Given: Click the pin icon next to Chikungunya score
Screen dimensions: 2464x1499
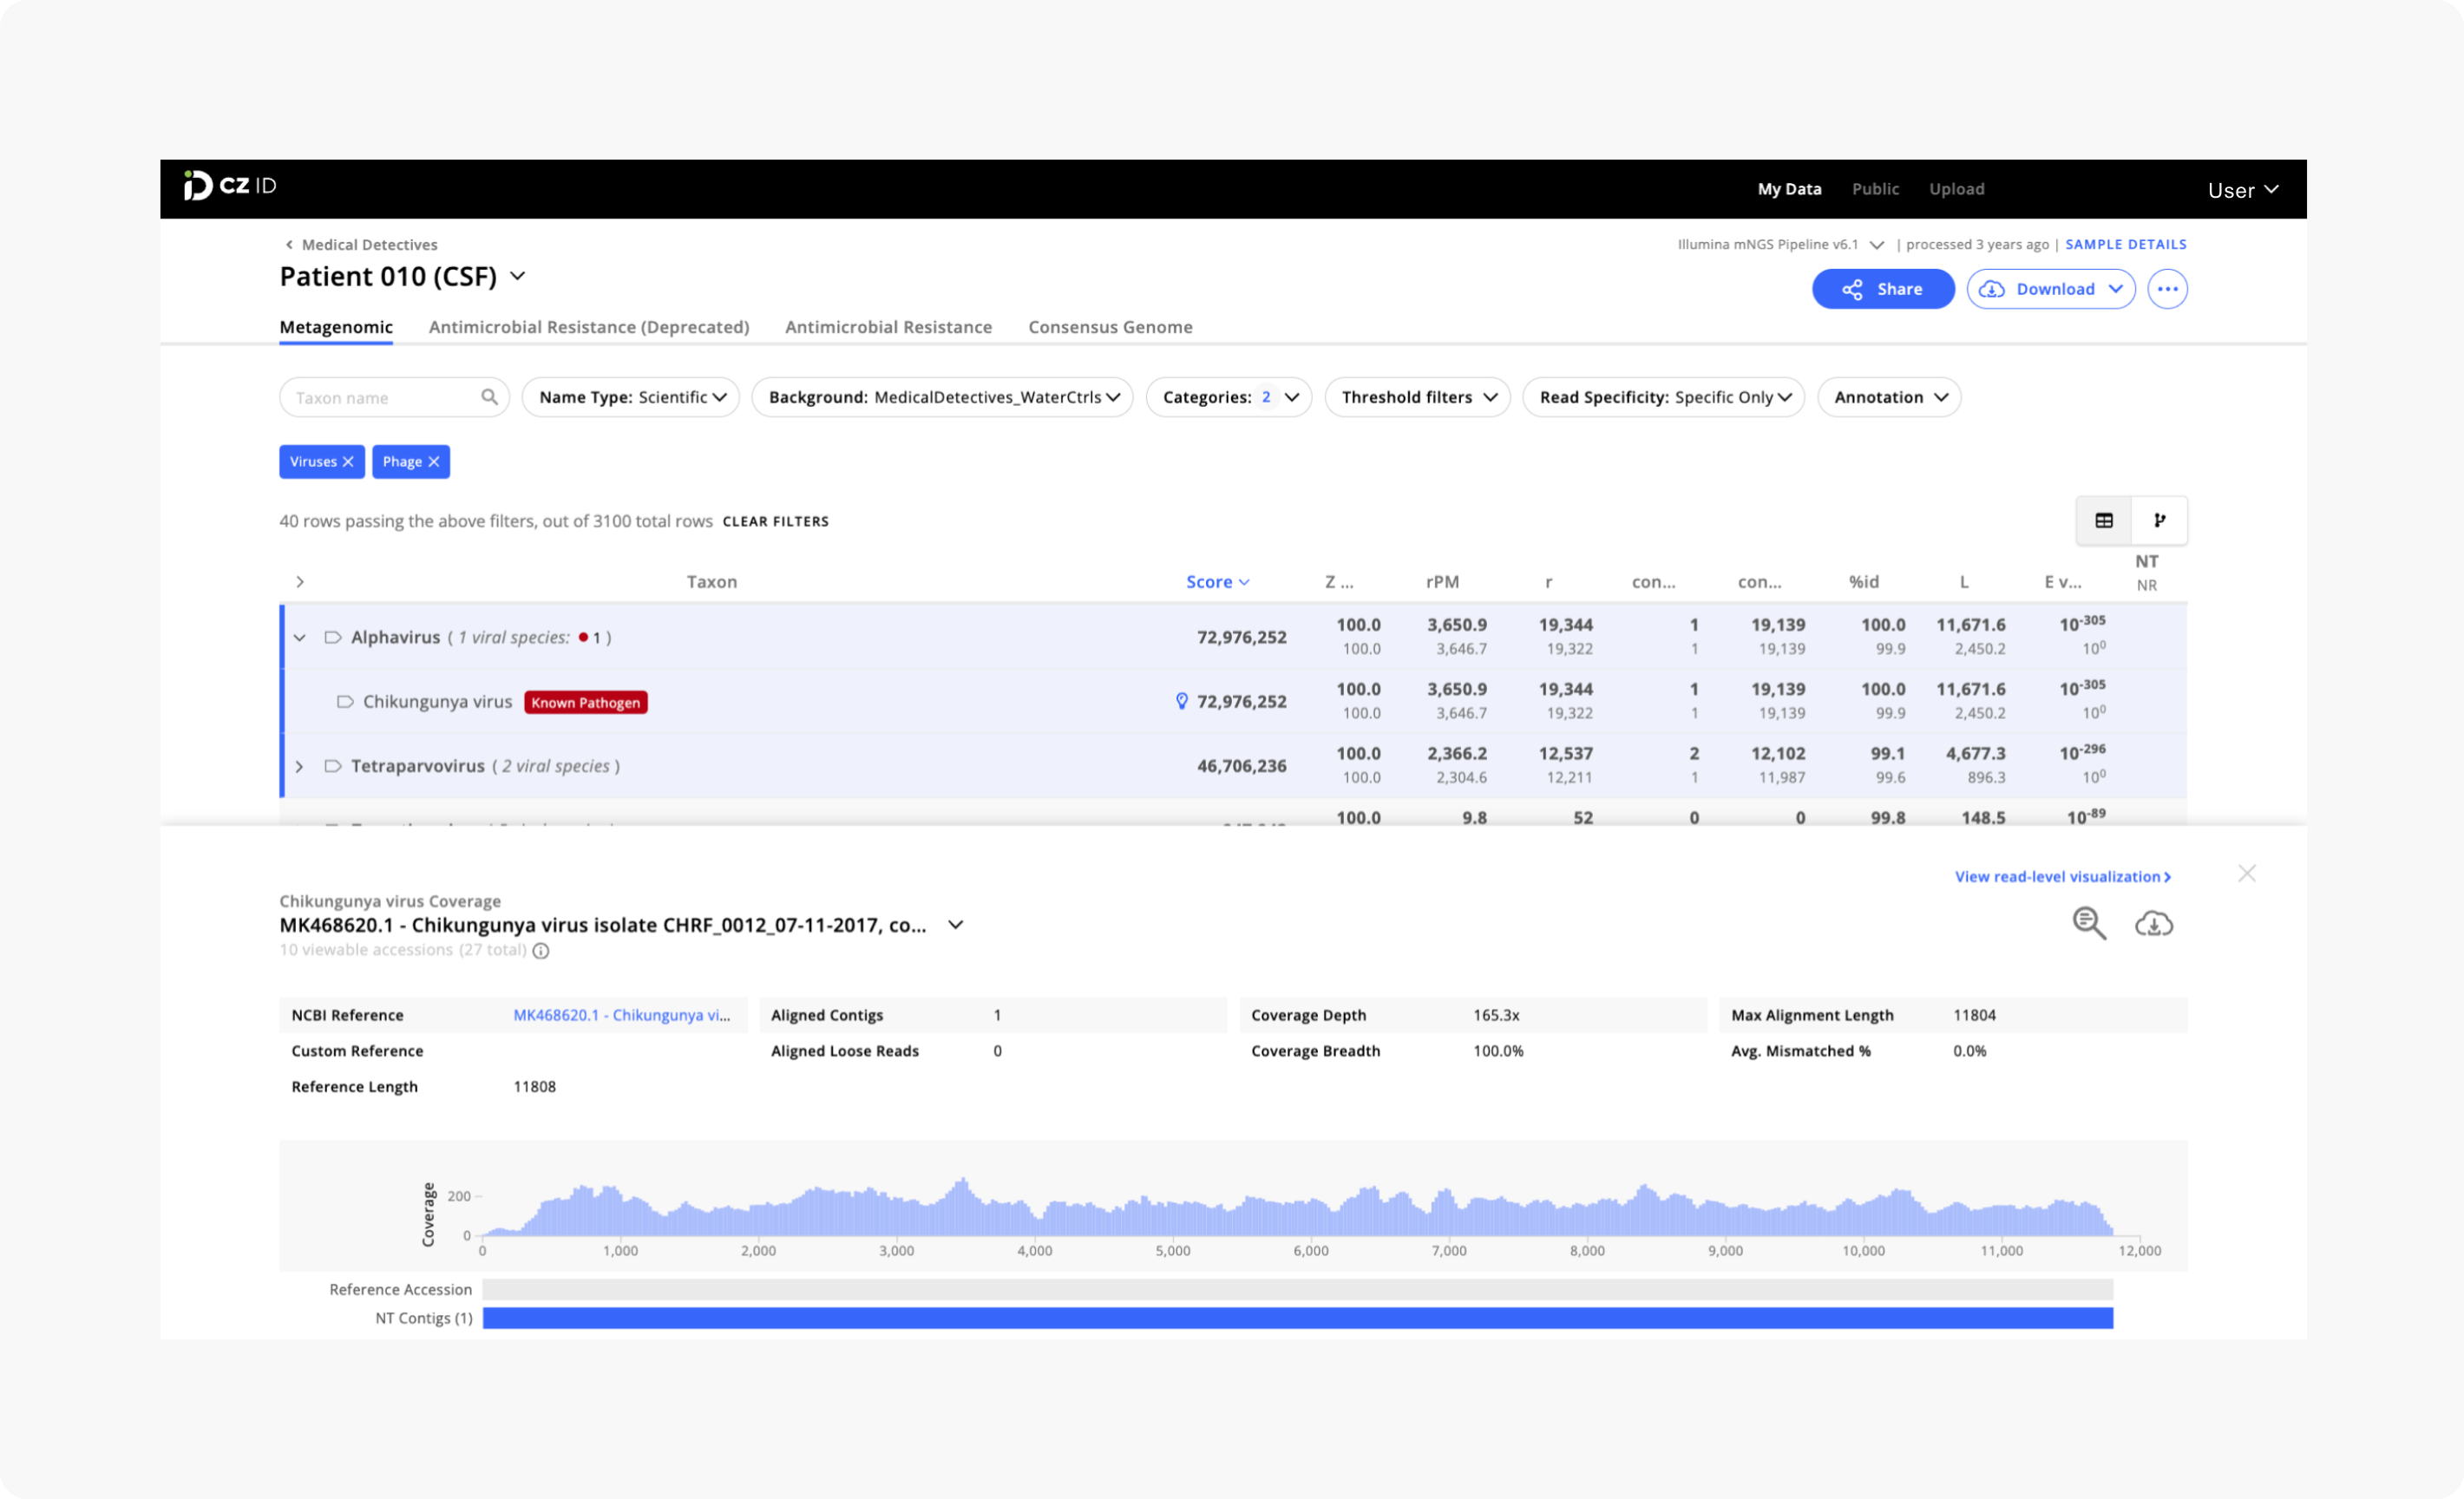Looking at the screenshot, I should pyautogui.click(x=1181, y=702).
